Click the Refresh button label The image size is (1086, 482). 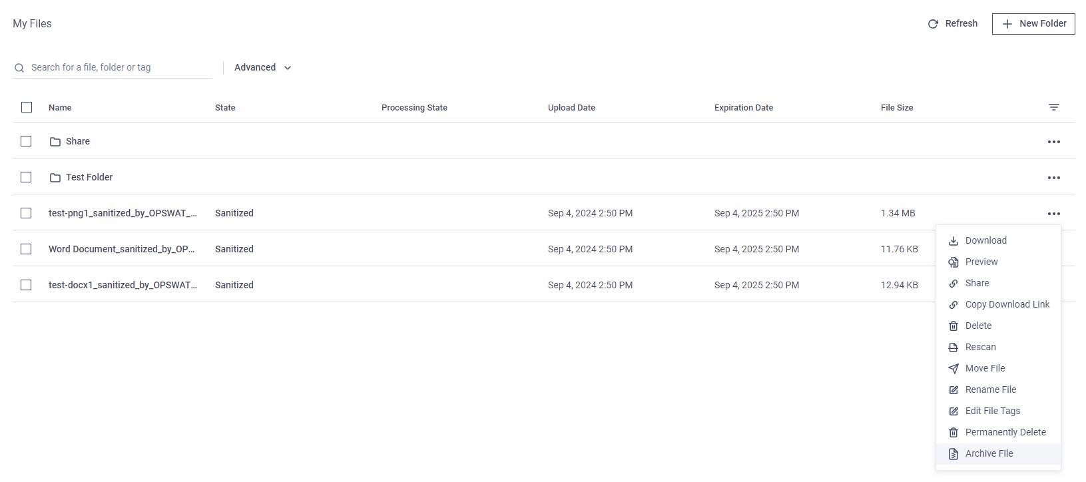pos(961,23)
